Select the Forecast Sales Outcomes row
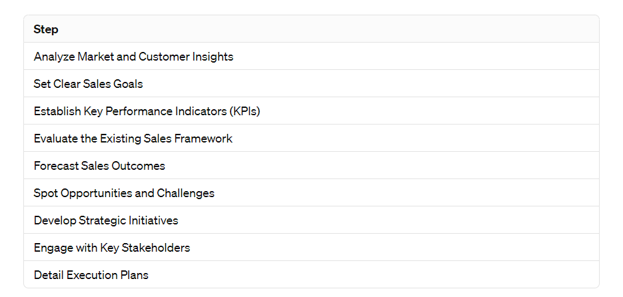 point(311,166)
